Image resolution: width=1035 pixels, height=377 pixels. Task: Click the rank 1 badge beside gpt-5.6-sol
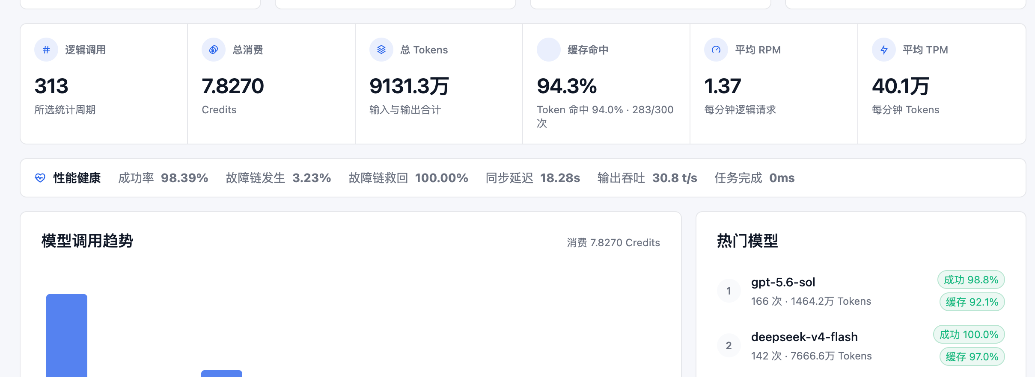(729, 291)
